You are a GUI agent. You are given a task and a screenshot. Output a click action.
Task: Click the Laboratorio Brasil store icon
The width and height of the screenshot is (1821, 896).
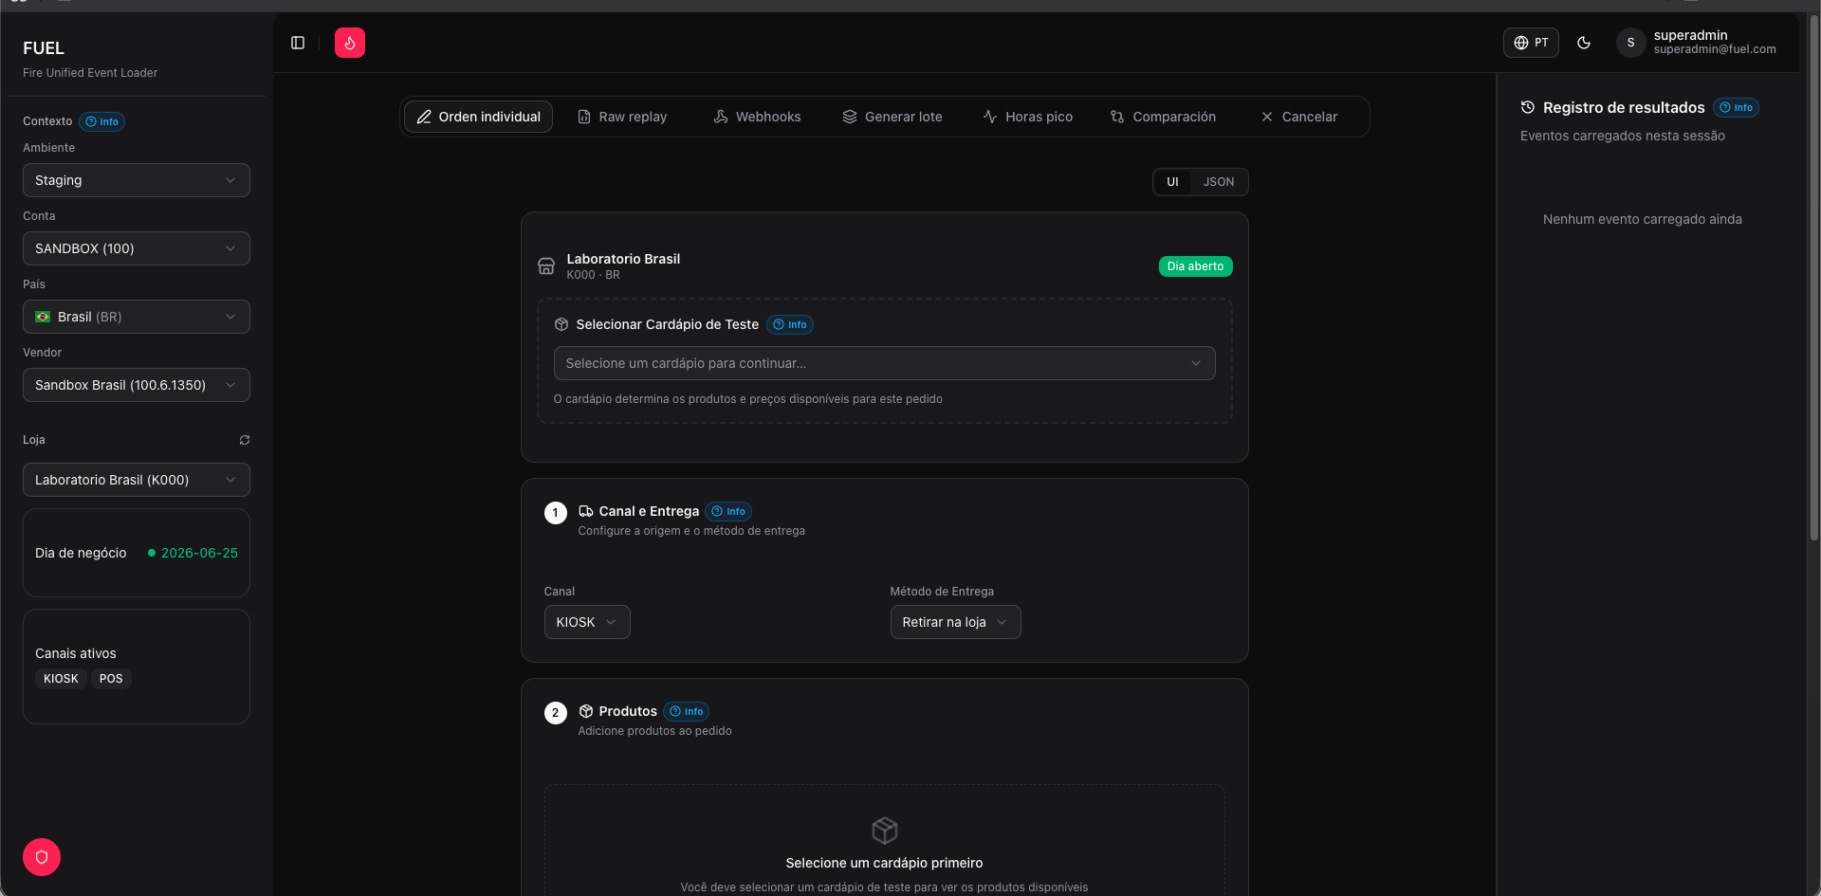click(546, 266)
